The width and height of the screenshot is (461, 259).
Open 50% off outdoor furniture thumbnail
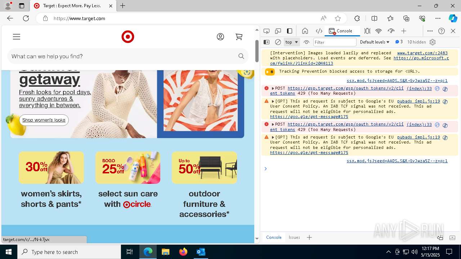click(204, 168)
